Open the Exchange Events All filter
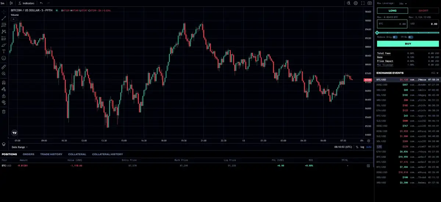 434,73
